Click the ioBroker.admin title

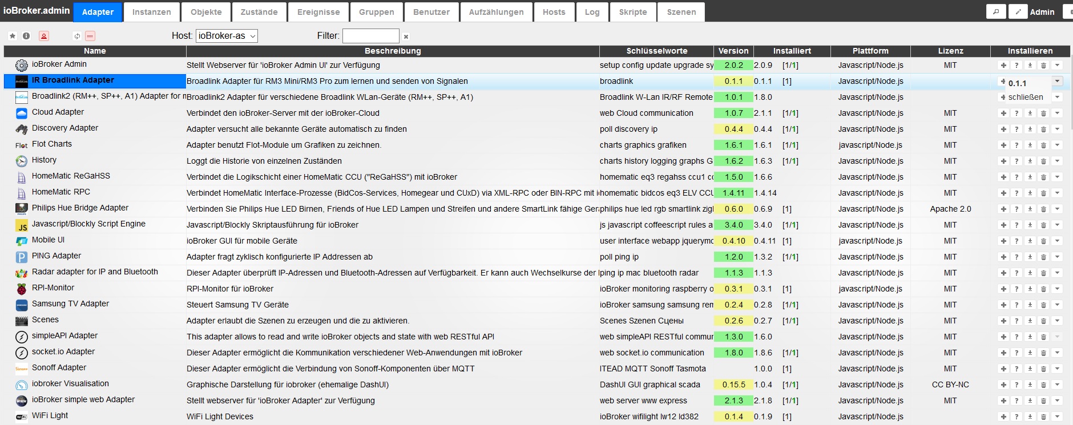pyautogui.click(x=37, y=10)
